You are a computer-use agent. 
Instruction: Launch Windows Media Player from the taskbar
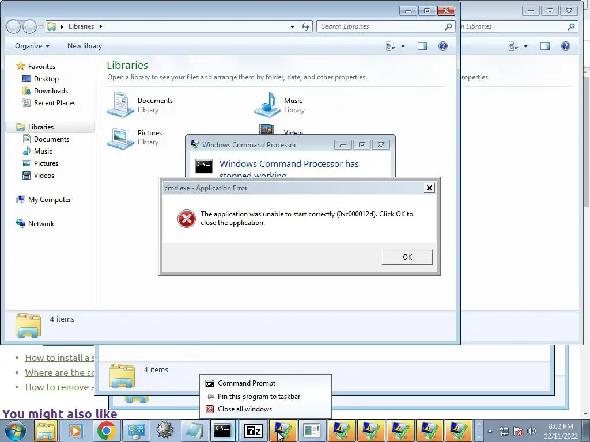75,430
